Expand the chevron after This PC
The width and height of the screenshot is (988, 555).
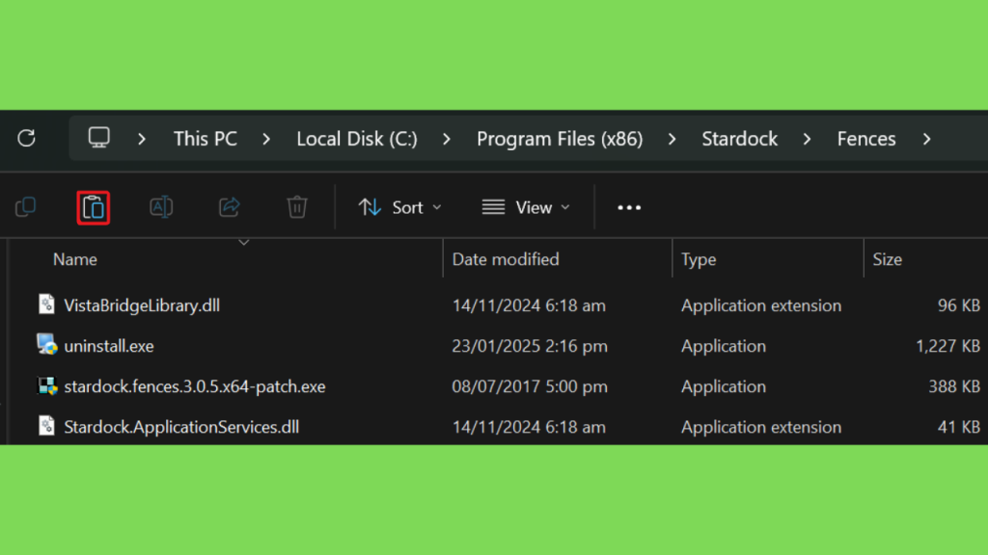pos(266,139)
